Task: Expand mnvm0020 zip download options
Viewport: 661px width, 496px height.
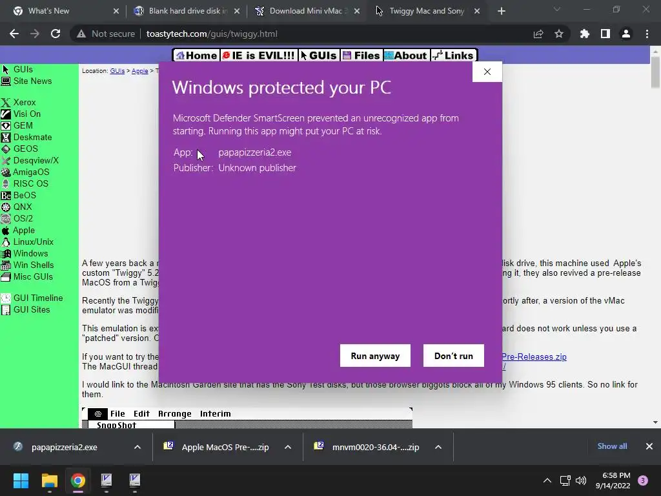Action: (x=438, y=447)
